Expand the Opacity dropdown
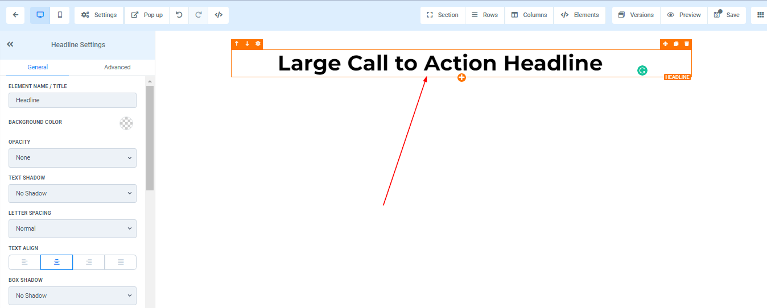 pos(72,158)
